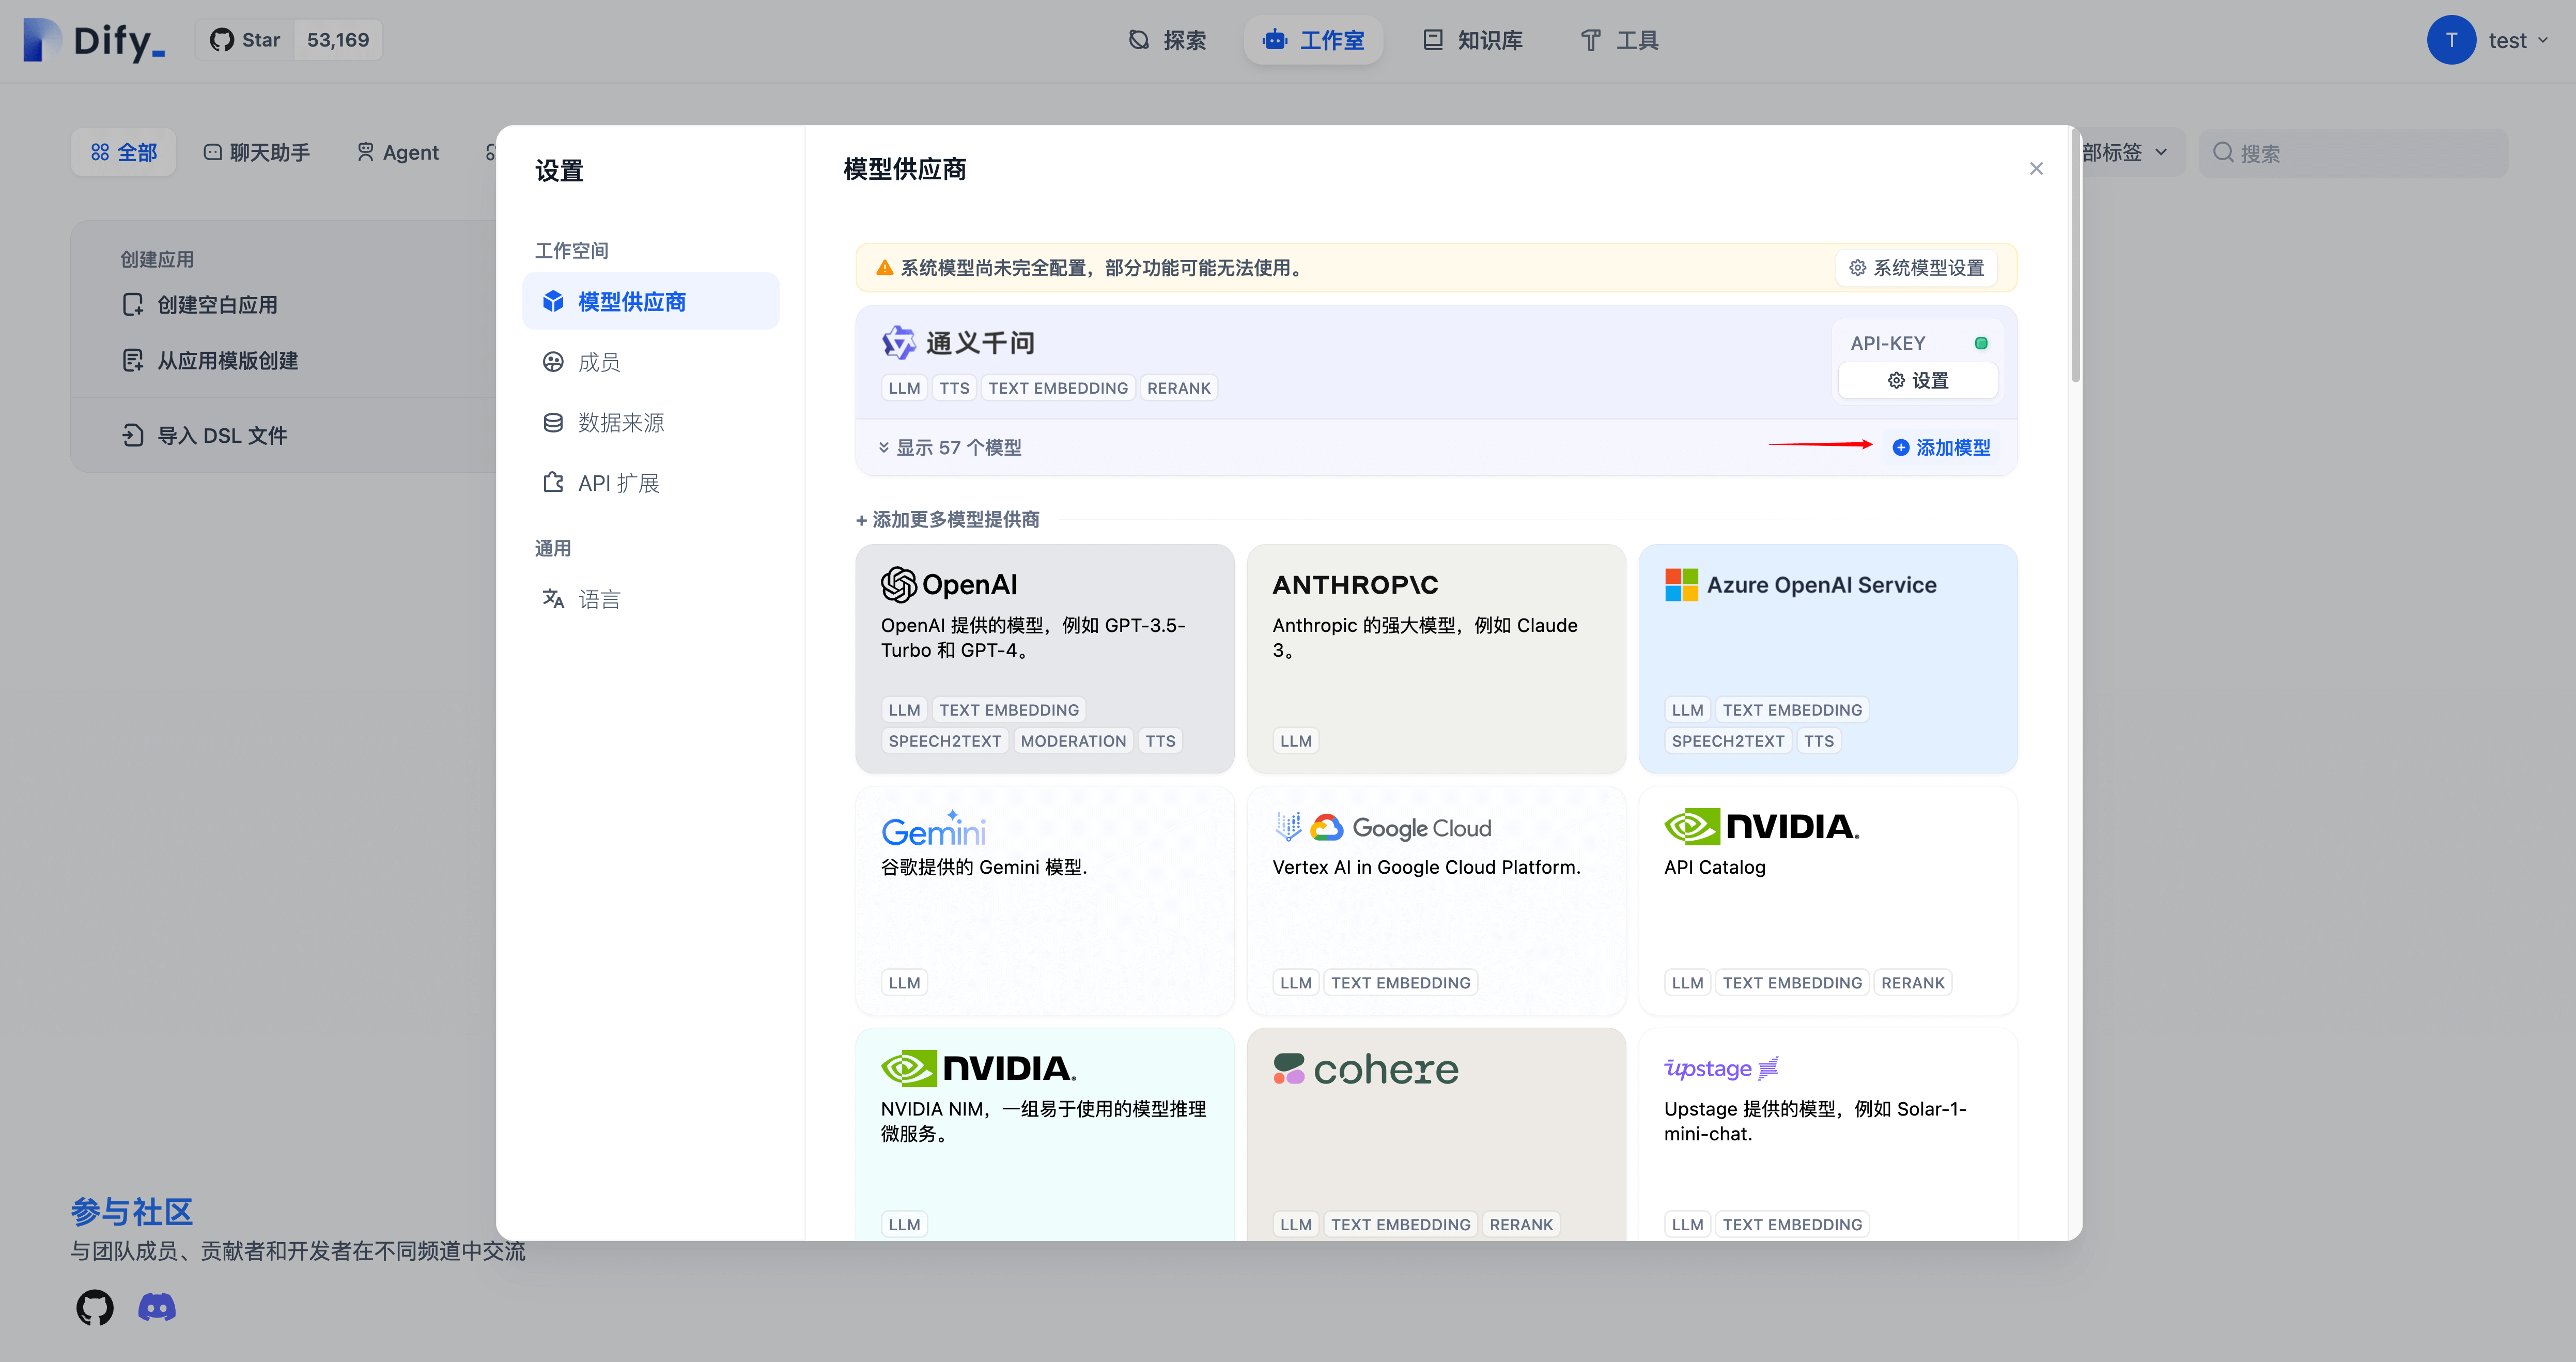Image resolution: width=2576 pixels, height=1362 pixels.
Task: Select the Google Cloud Vertex AI card
Action: click(x=1436, y=900)
